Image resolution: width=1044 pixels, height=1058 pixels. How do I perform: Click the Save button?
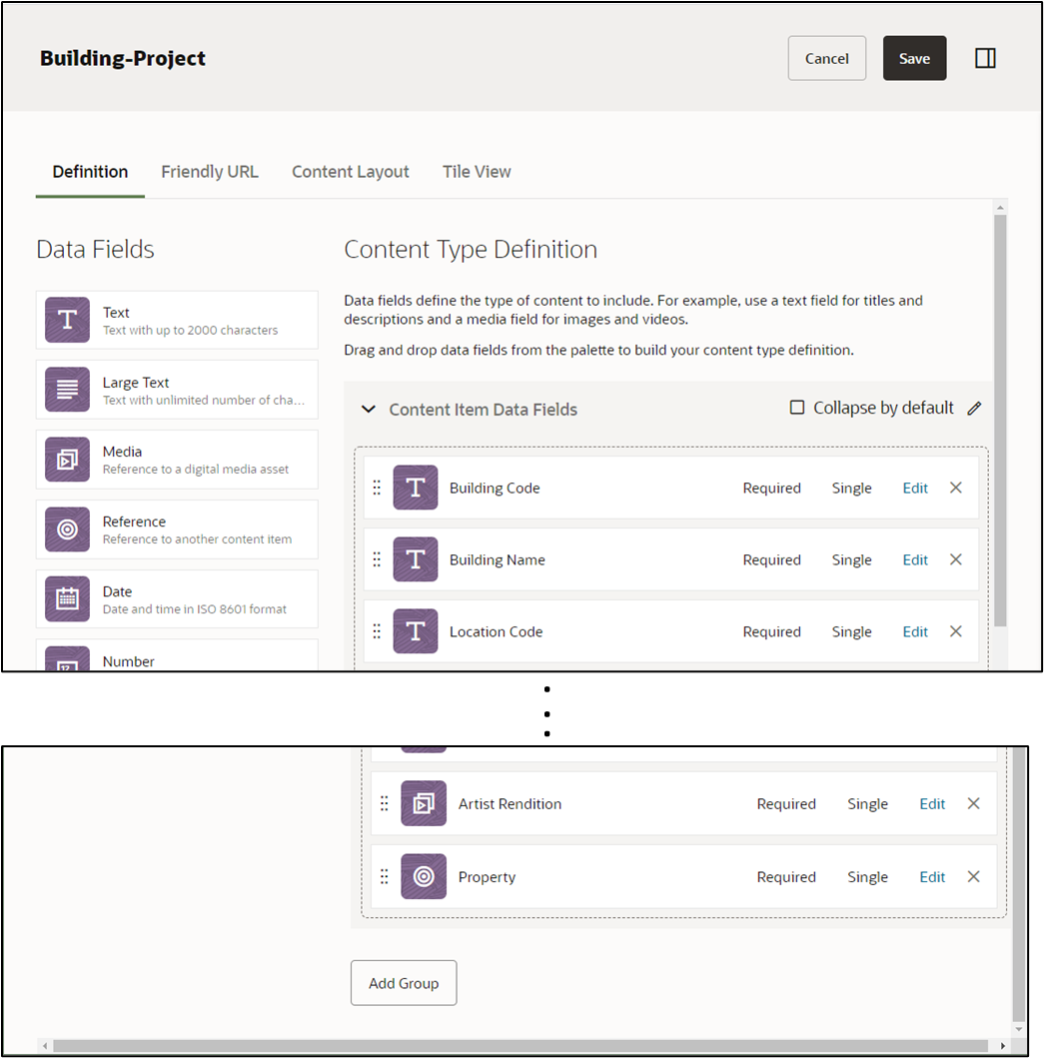(x=914, y=58)
